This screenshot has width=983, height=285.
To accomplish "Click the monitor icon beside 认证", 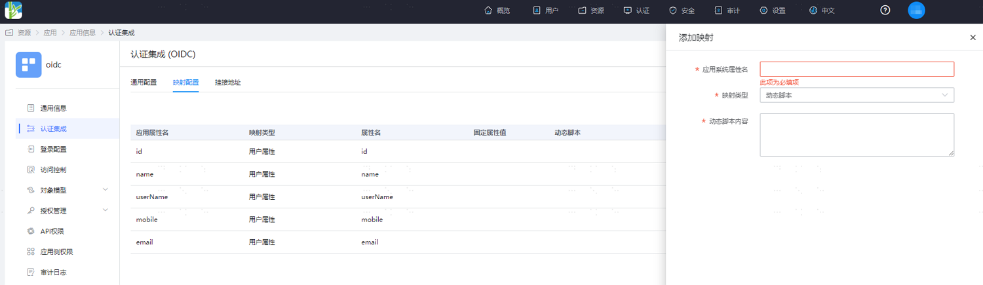I will (627, 10).
